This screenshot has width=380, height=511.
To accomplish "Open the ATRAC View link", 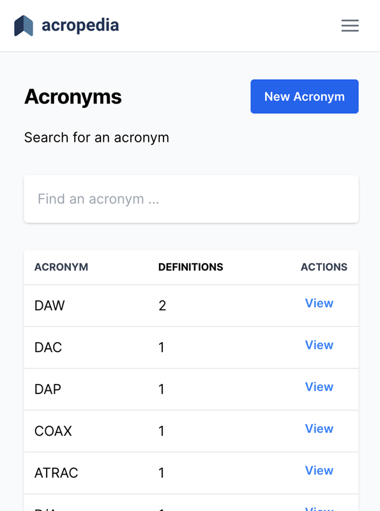I will (x=319, y=470).
